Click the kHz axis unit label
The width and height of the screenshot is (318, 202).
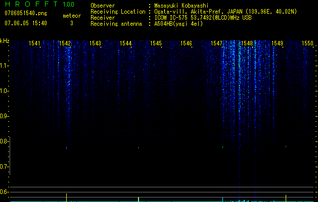click(x=5, y=41)
